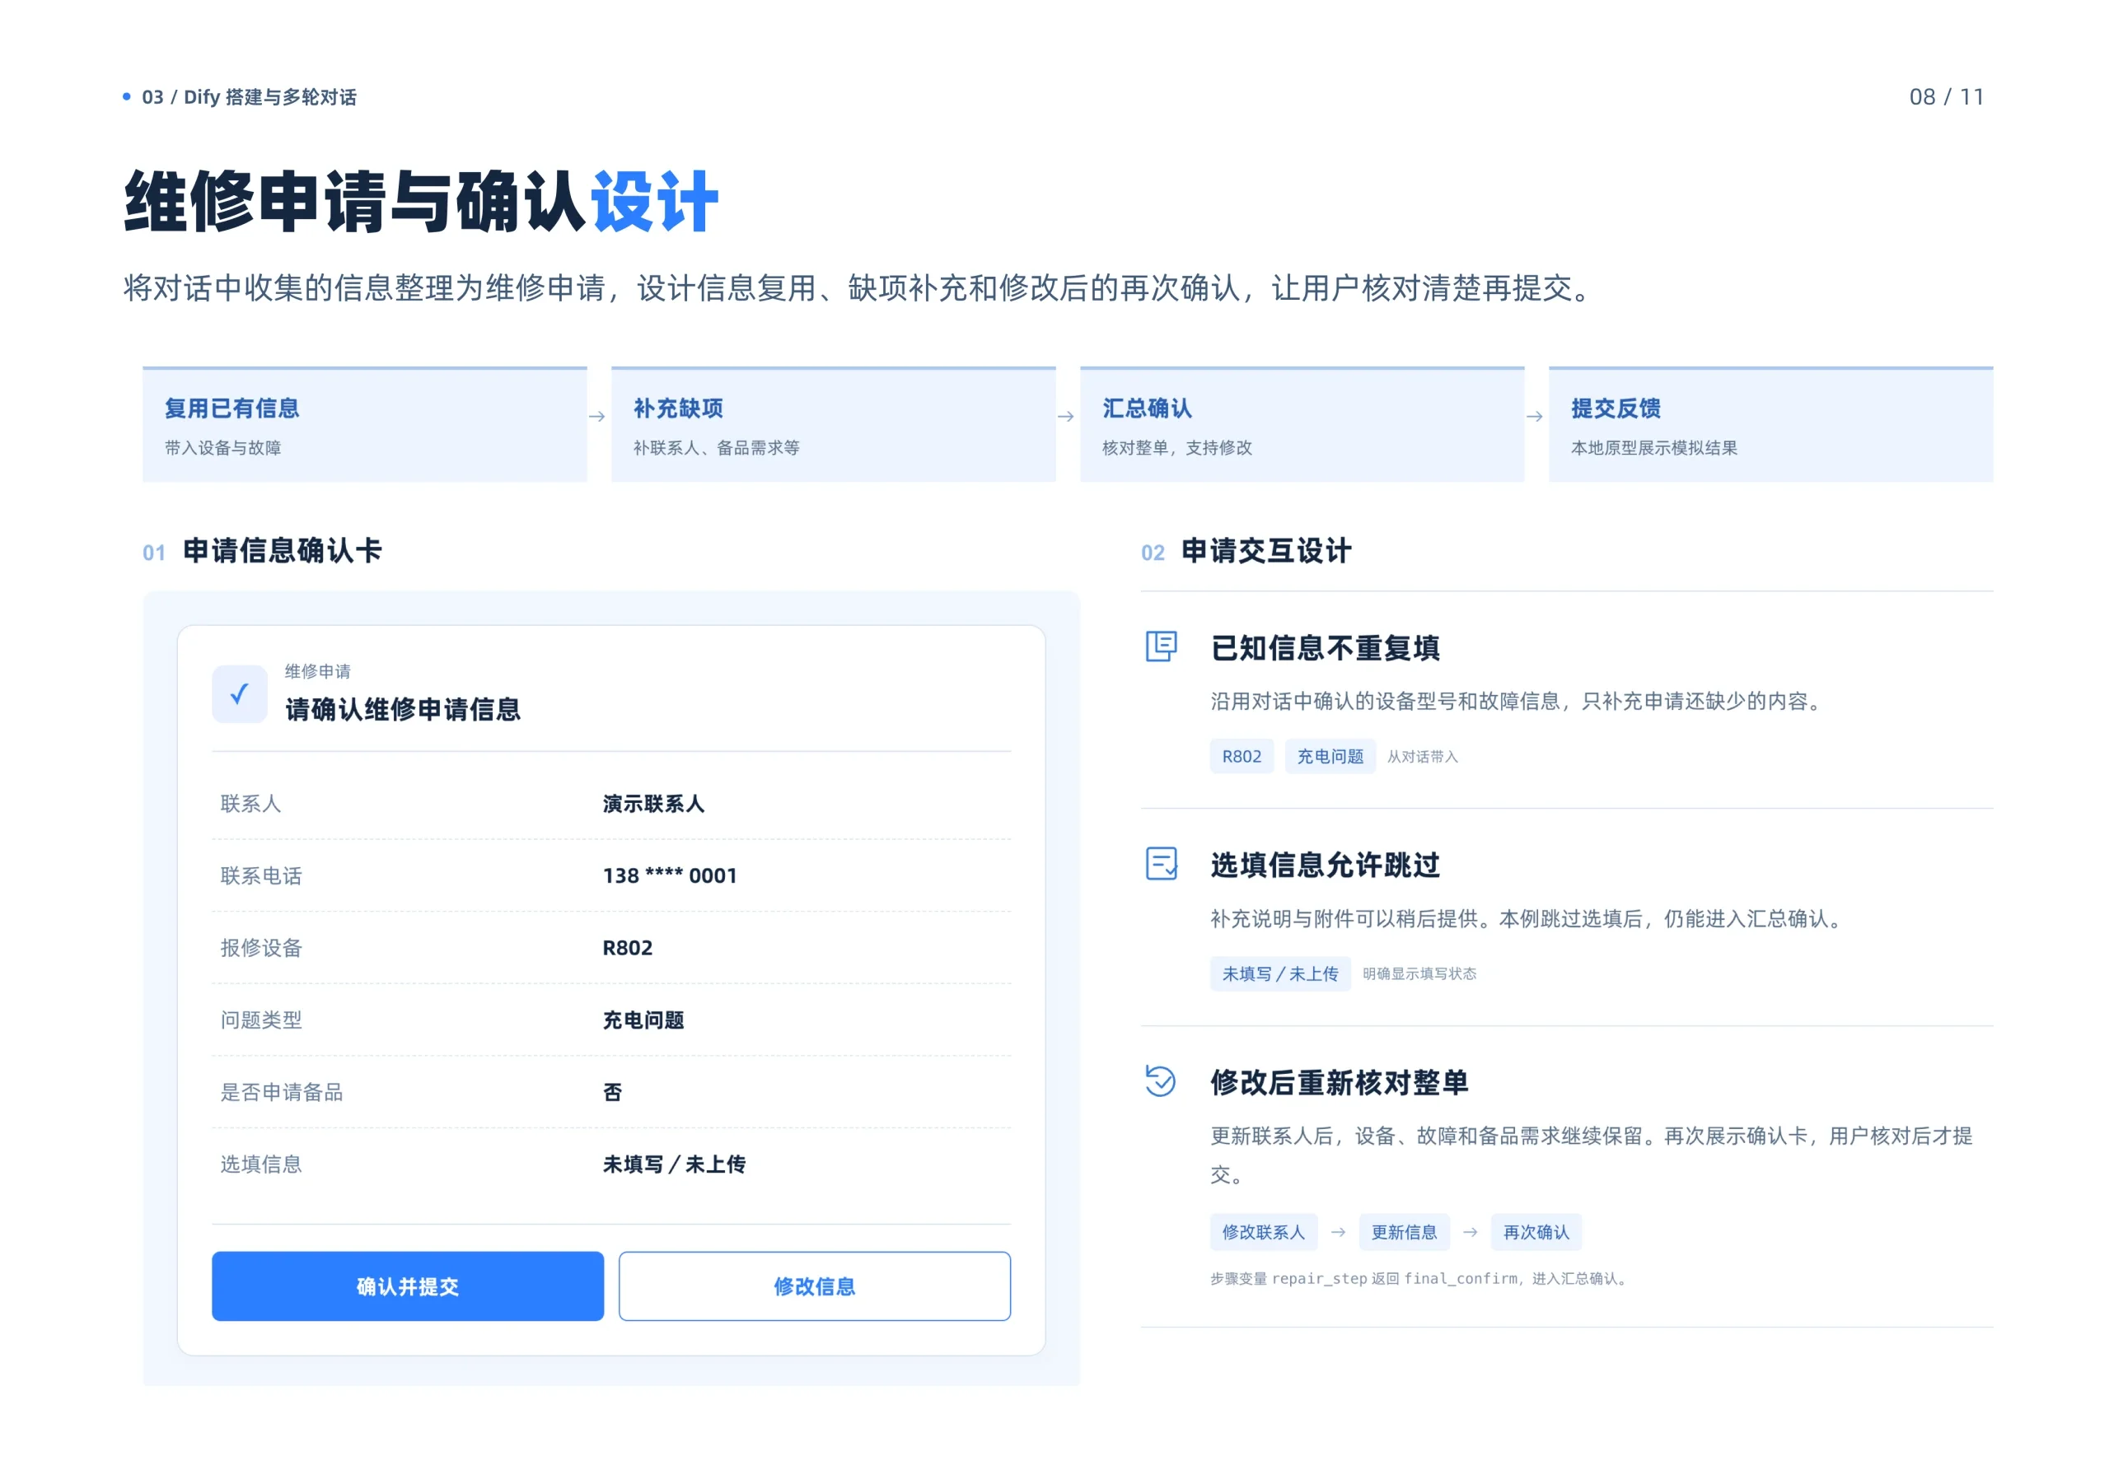Viewport: 2109px width, 1484px height.
Task: Click the 维修申请与确认设计 main title
Action: pos(421,202)
